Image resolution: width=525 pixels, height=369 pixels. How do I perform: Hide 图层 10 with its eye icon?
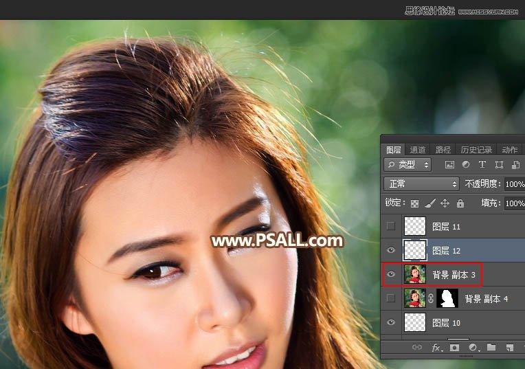pyautogui.click(x=391, y=322)
